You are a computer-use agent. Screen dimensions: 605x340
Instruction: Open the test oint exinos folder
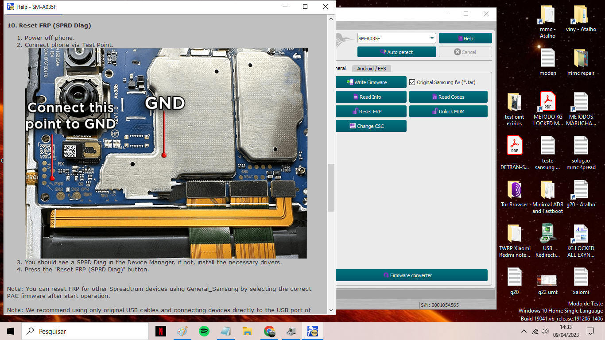pos(514,109)
